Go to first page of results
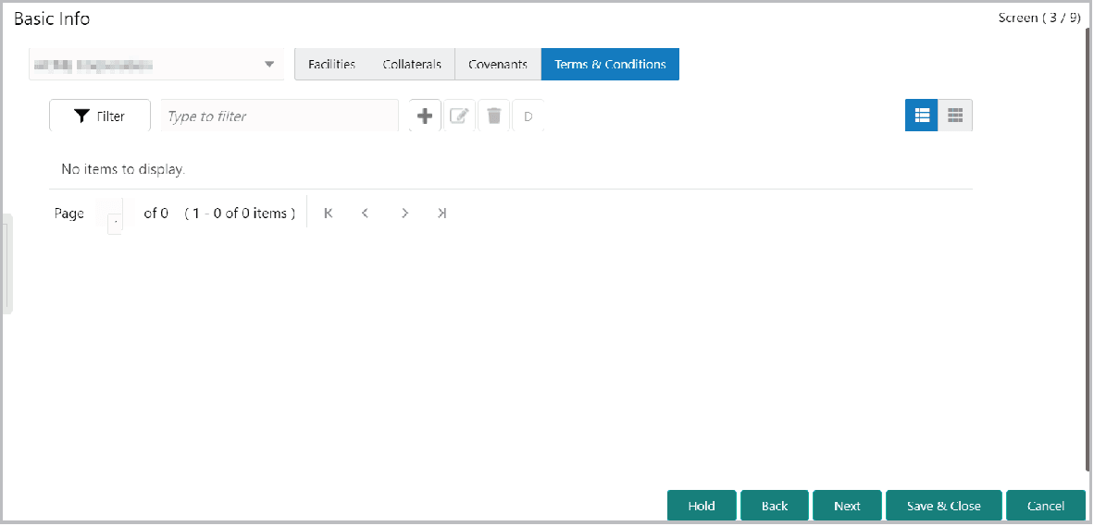 [x=328, y=214]
